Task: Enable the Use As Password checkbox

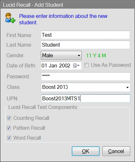Action: [x=86, y=65]
